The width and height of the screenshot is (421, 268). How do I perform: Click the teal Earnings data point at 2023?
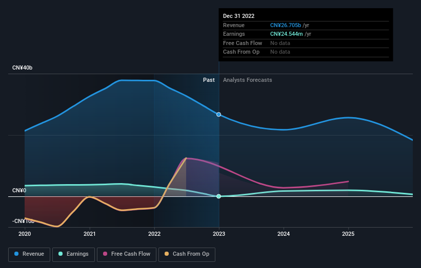point(219,196)
